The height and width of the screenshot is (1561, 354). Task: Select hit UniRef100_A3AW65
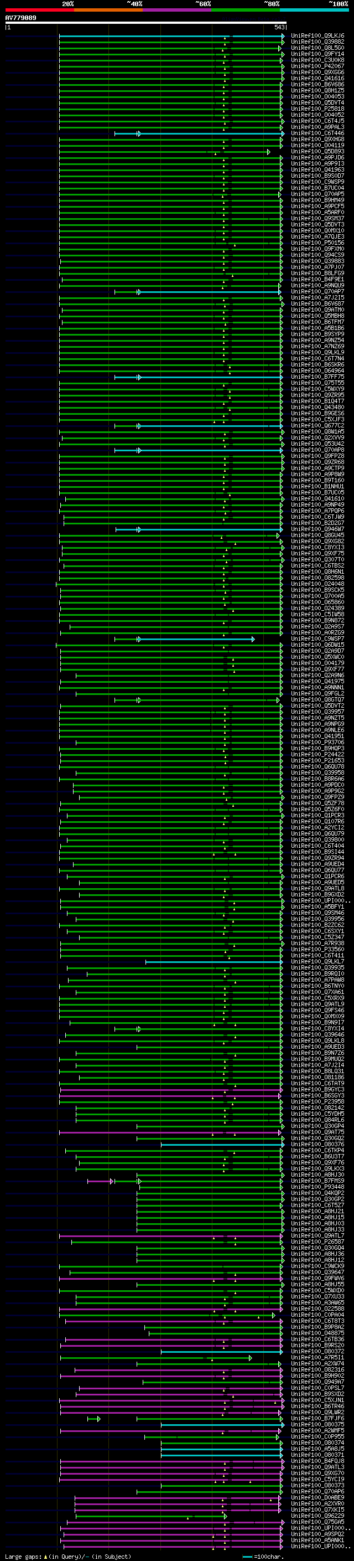click(317, 1302)
